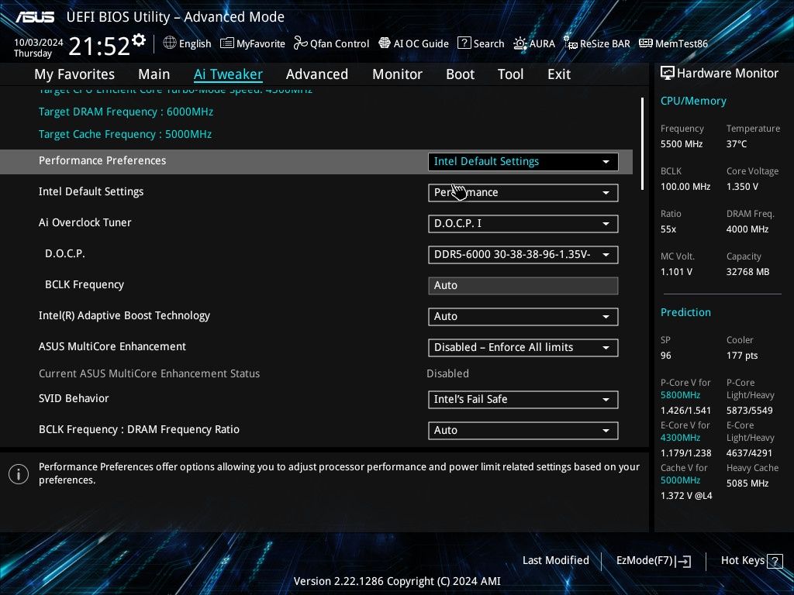Image resolution: width=794 pixels, height=595 pixels.
Task: Click Last Modified button
Action: tap(555, 561)
